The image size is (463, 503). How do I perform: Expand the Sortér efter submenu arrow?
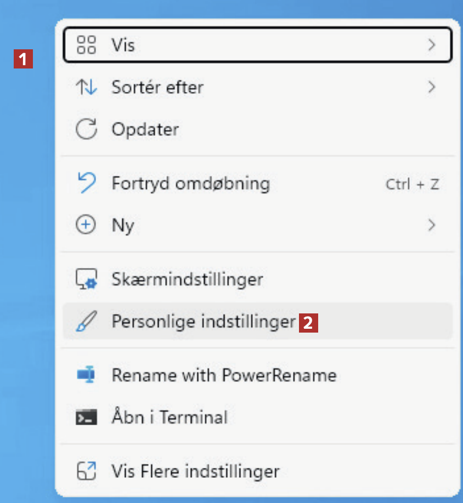tap(432, 87)
